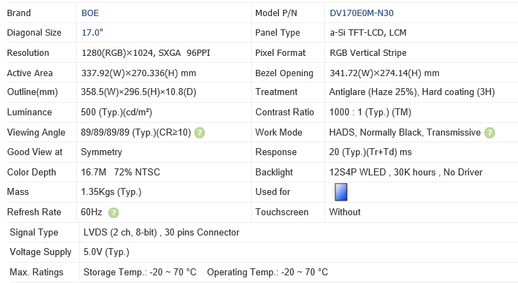Click the 1000 : 1 contrast ratio value
518x283 pixels.
click(370, 113)
